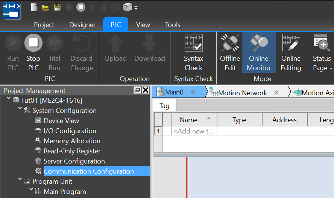Switch to the Tools ribbon tab
Viewport: 334px width, 198px height.
point(173,25)
